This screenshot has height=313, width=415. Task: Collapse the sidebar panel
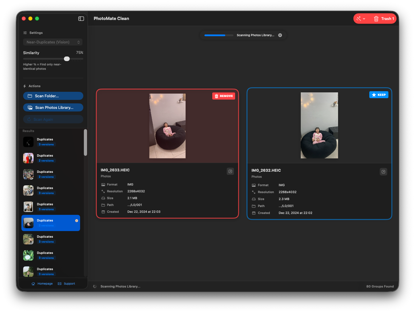(81, 19)
